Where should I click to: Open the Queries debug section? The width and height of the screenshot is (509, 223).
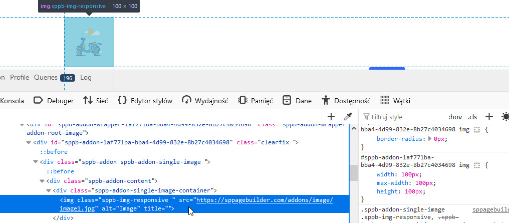click(46, 78)
